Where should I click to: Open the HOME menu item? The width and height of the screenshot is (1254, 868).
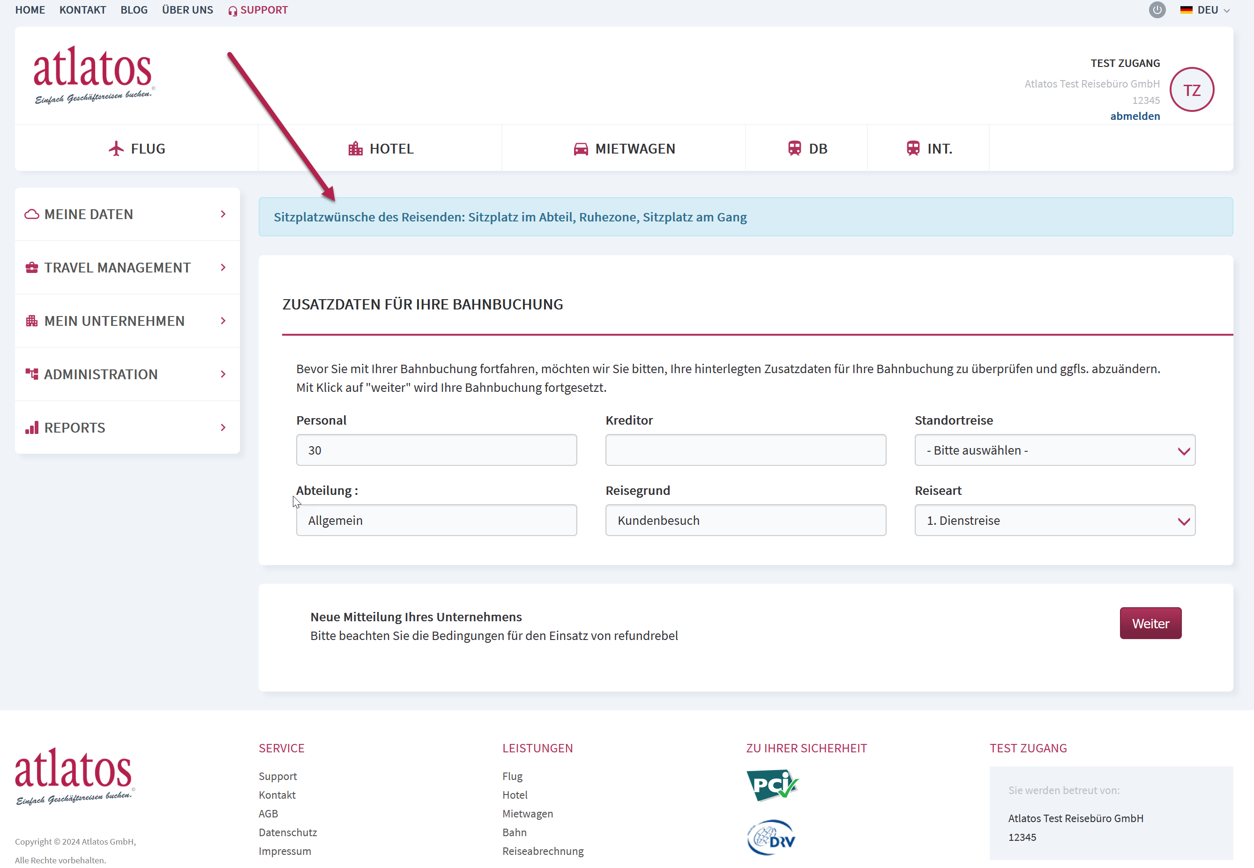tap(30, 10)
